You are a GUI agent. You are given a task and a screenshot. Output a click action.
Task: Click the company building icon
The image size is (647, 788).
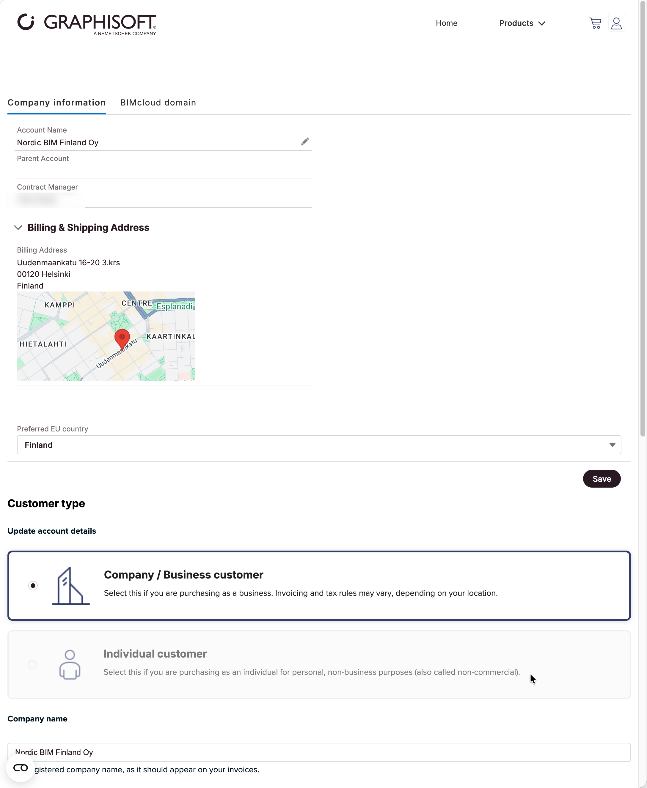click(x=70, y=586)
